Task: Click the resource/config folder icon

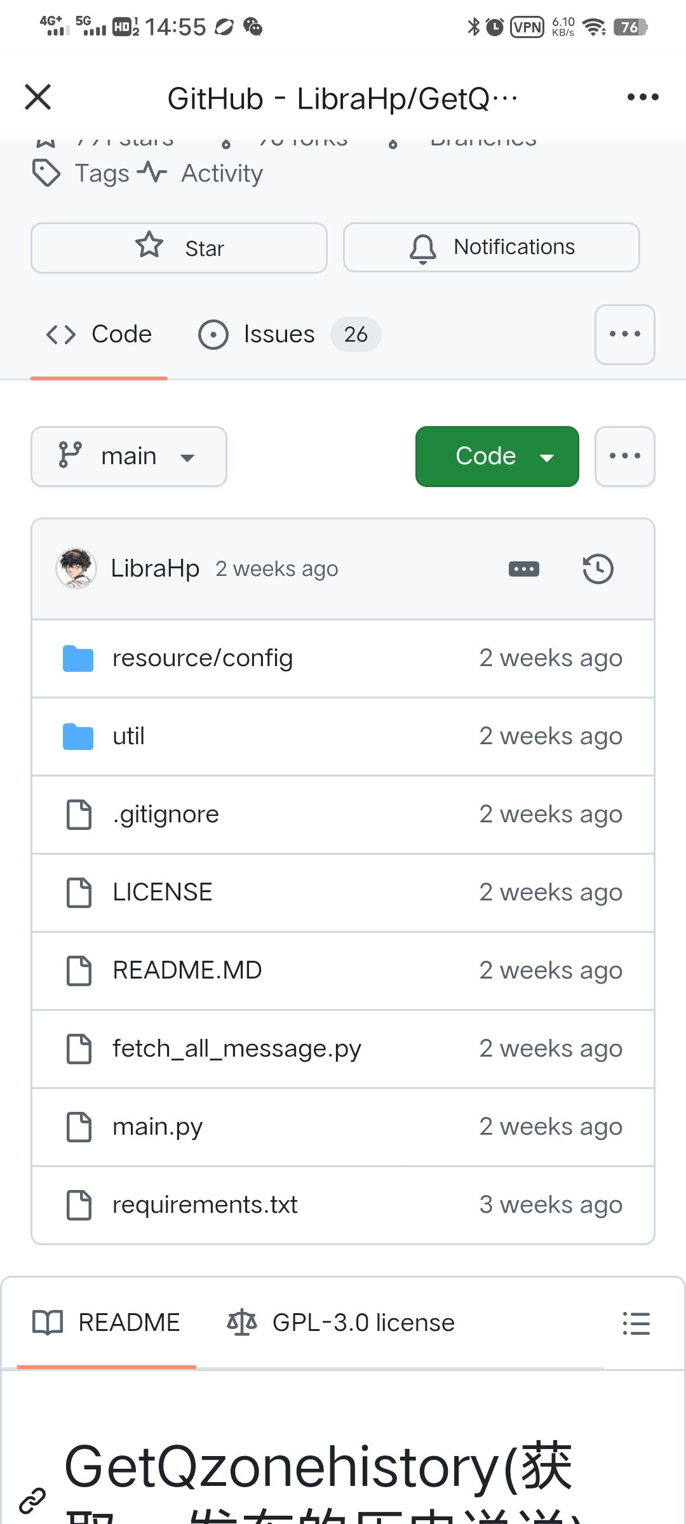Action: click(x=78, y=658)
